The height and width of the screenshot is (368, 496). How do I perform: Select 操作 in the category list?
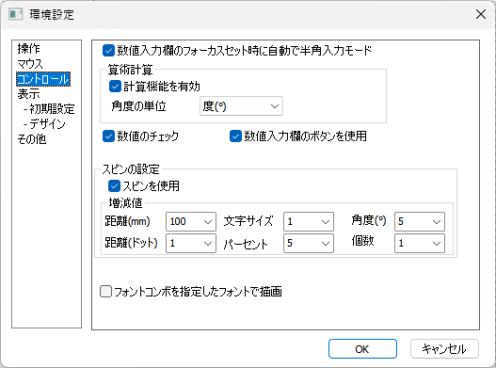[x=29, y=49]
